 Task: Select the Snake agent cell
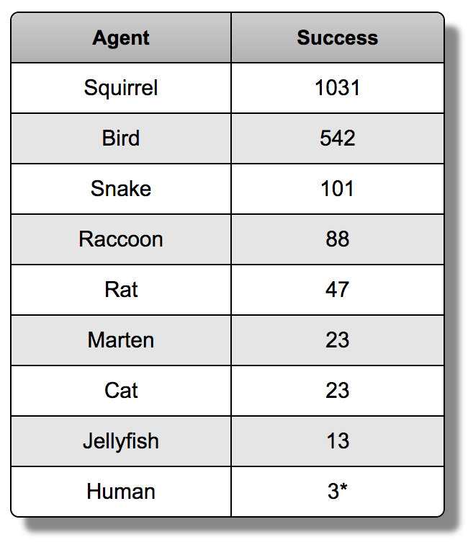point(121,189)
